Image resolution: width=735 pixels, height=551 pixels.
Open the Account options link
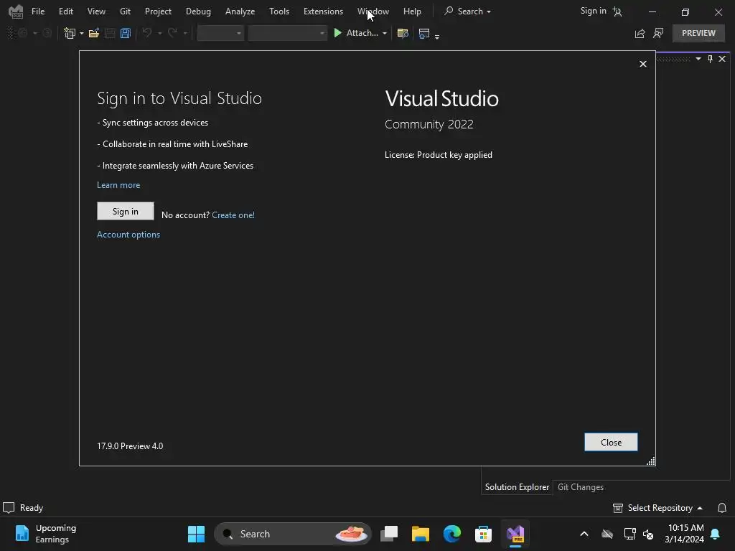tap(128, 235)
